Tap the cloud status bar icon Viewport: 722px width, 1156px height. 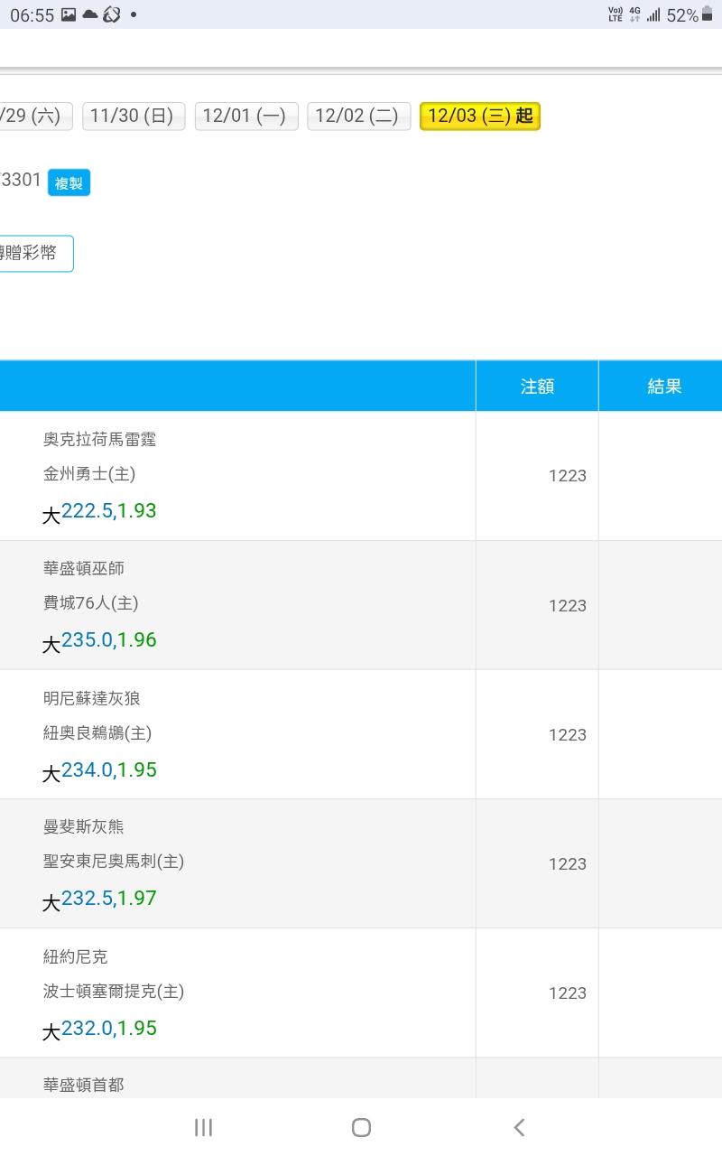(90, 14)
